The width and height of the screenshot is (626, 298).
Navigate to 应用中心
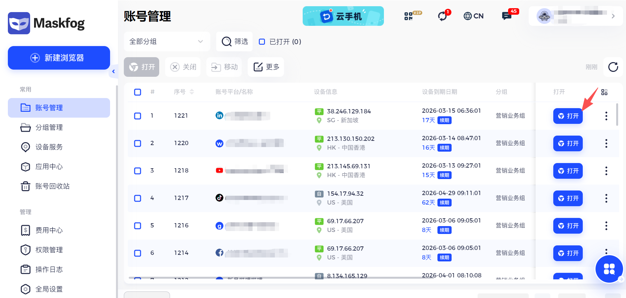59,167
